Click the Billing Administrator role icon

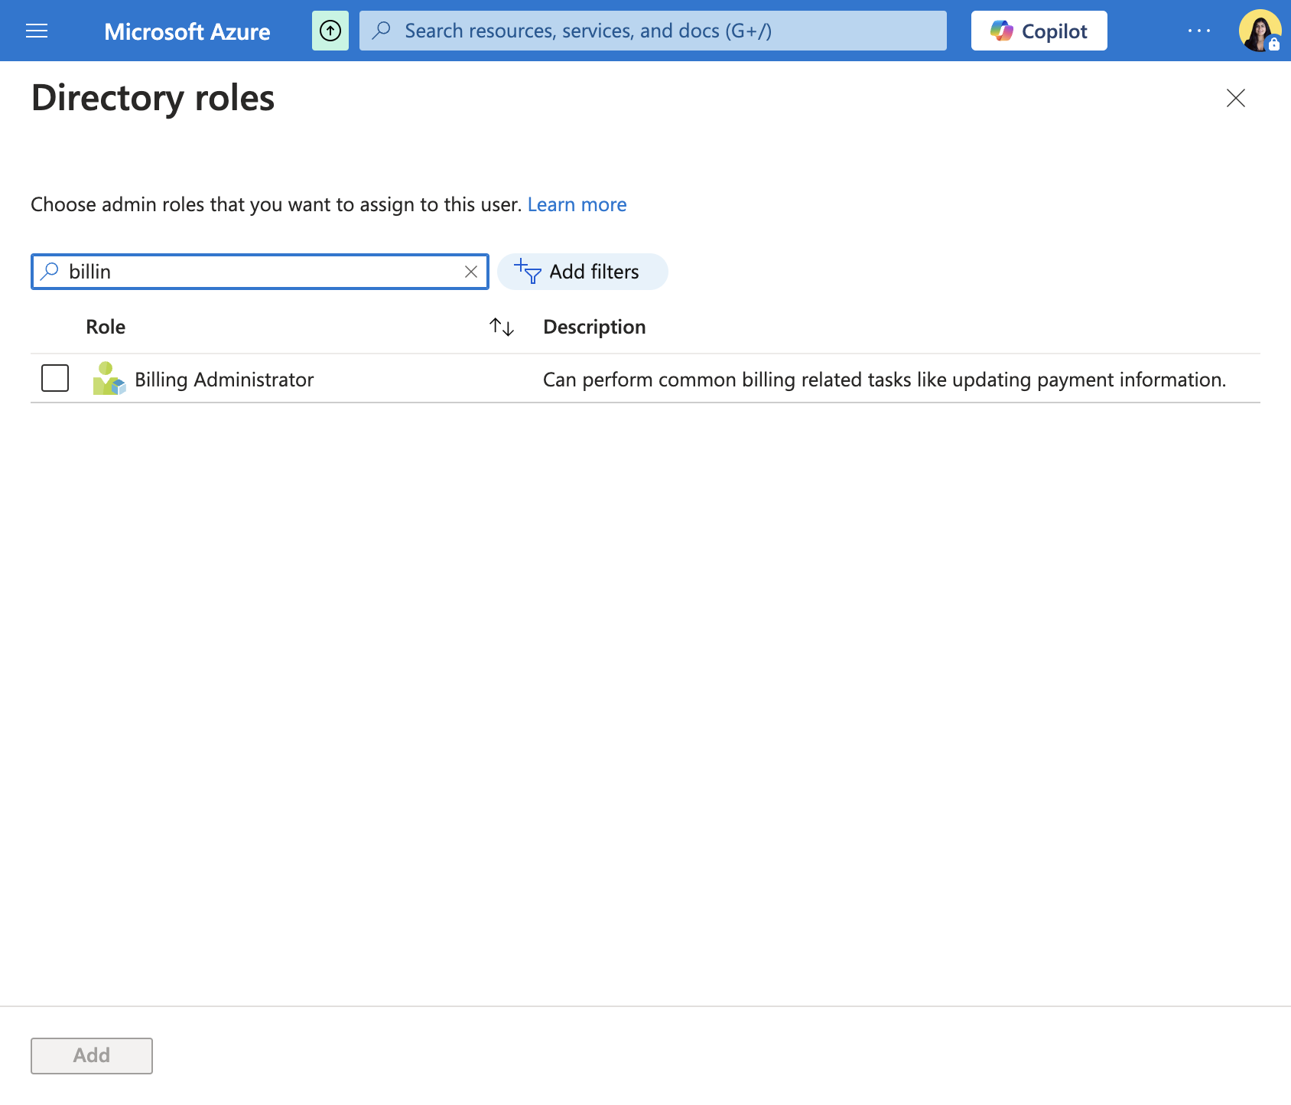[x=109, y=379]
